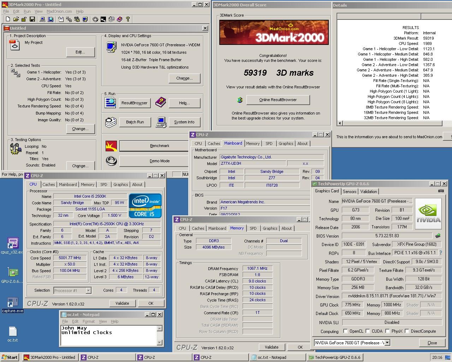This screenshot has width=452, height=362.
Task: Open the Processor #1 selection dropdown in CPU-Z
Action: coord(88,291)
